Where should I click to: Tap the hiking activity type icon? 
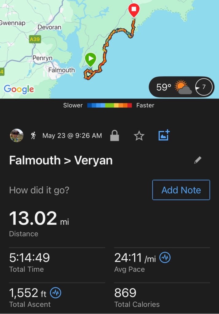tap(33, 136)
